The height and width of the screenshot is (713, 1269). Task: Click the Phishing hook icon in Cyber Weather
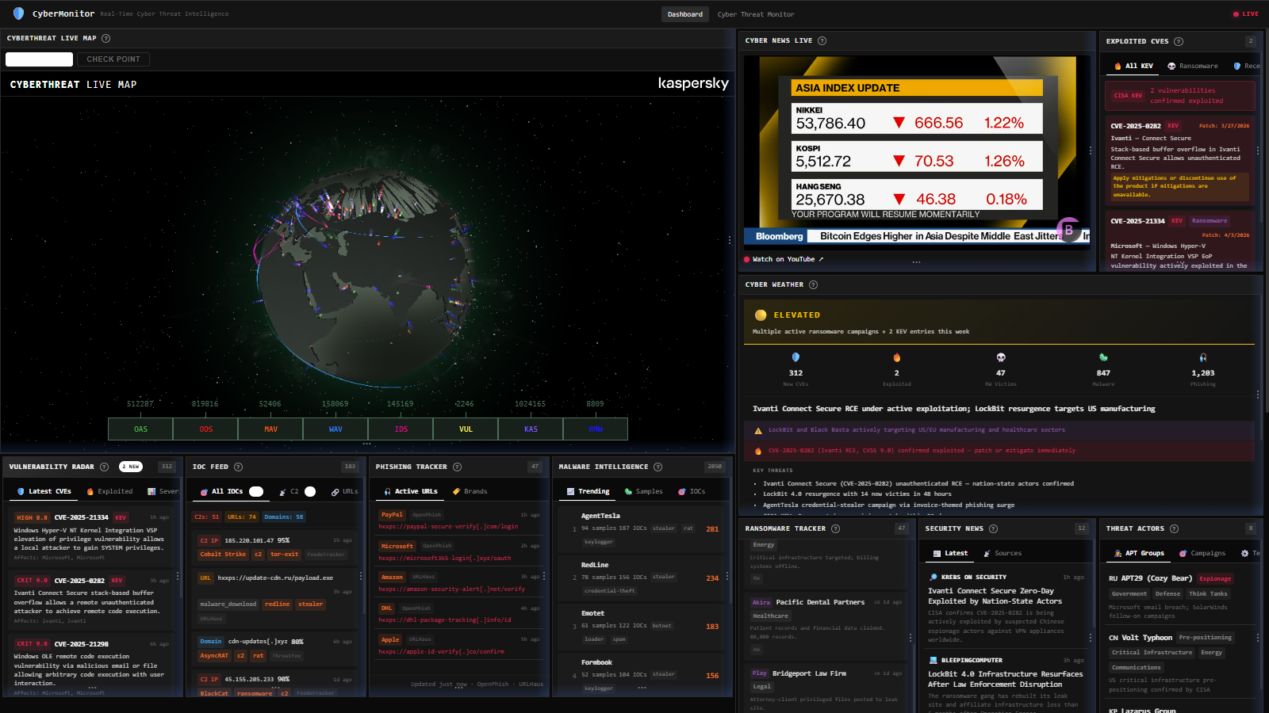[x=1203, y=357]
